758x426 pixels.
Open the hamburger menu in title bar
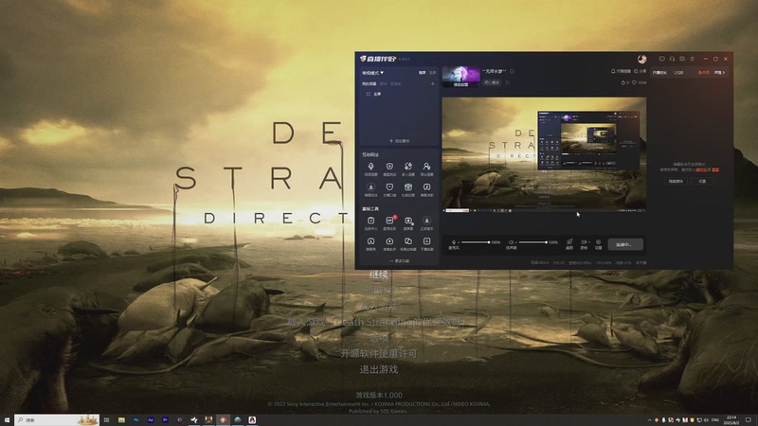(x=693, y=59)
